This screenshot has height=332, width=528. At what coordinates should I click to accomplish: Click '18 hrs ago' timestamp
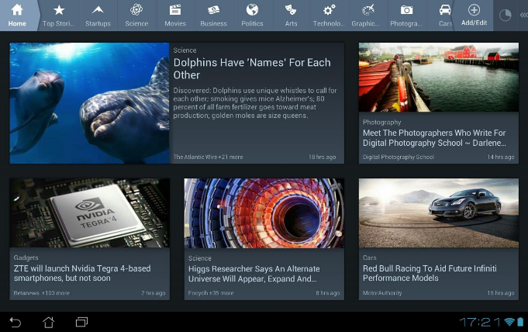click(323, 157)
